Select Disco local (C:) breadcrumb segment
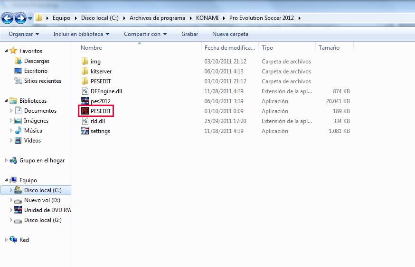The height and width of the screenshot is (267, 415). [100, 18]
